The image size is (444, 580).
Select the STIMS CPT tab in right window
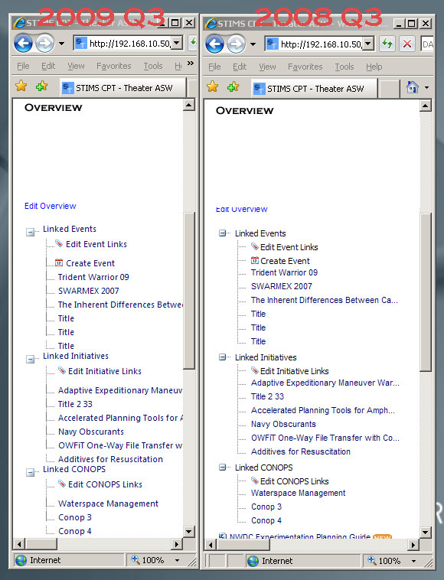[x=314, y=89]
